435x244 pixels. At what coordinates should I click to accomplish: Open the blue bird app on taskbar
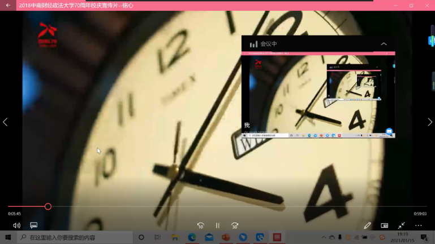243,237
